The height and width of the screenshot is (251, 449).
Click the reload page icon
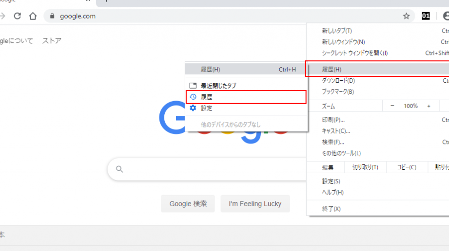[18, 16]
